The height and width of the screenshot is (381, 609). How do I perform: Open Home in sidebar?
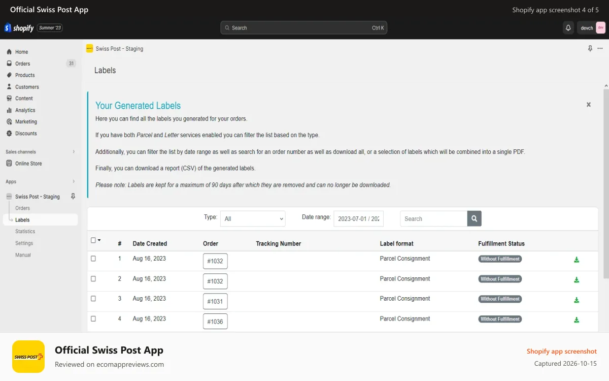point(21,52)
